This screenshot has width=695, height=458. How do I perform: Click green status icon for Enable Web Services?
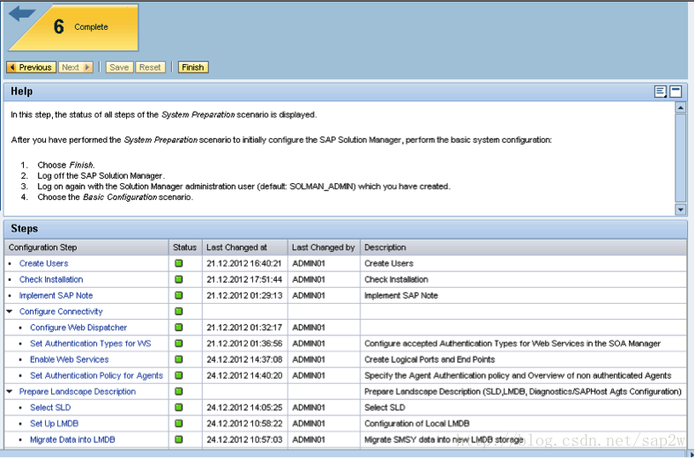(179, 359)
